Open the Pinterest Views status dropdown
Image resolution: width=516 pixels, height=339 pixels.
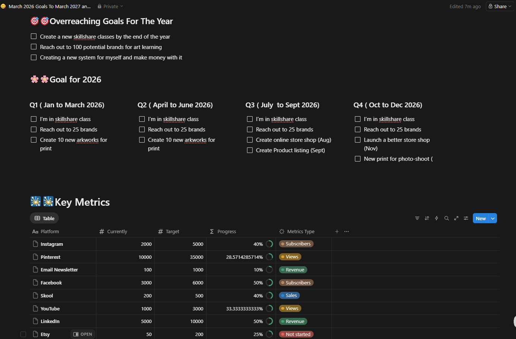pos(290,257)
